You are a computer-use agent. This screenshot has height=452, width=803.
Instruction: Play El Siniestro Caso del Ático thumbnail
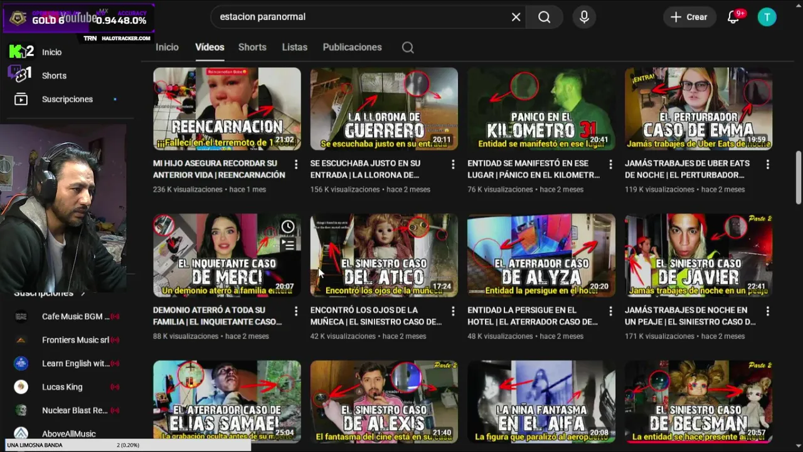click(384, 256)
